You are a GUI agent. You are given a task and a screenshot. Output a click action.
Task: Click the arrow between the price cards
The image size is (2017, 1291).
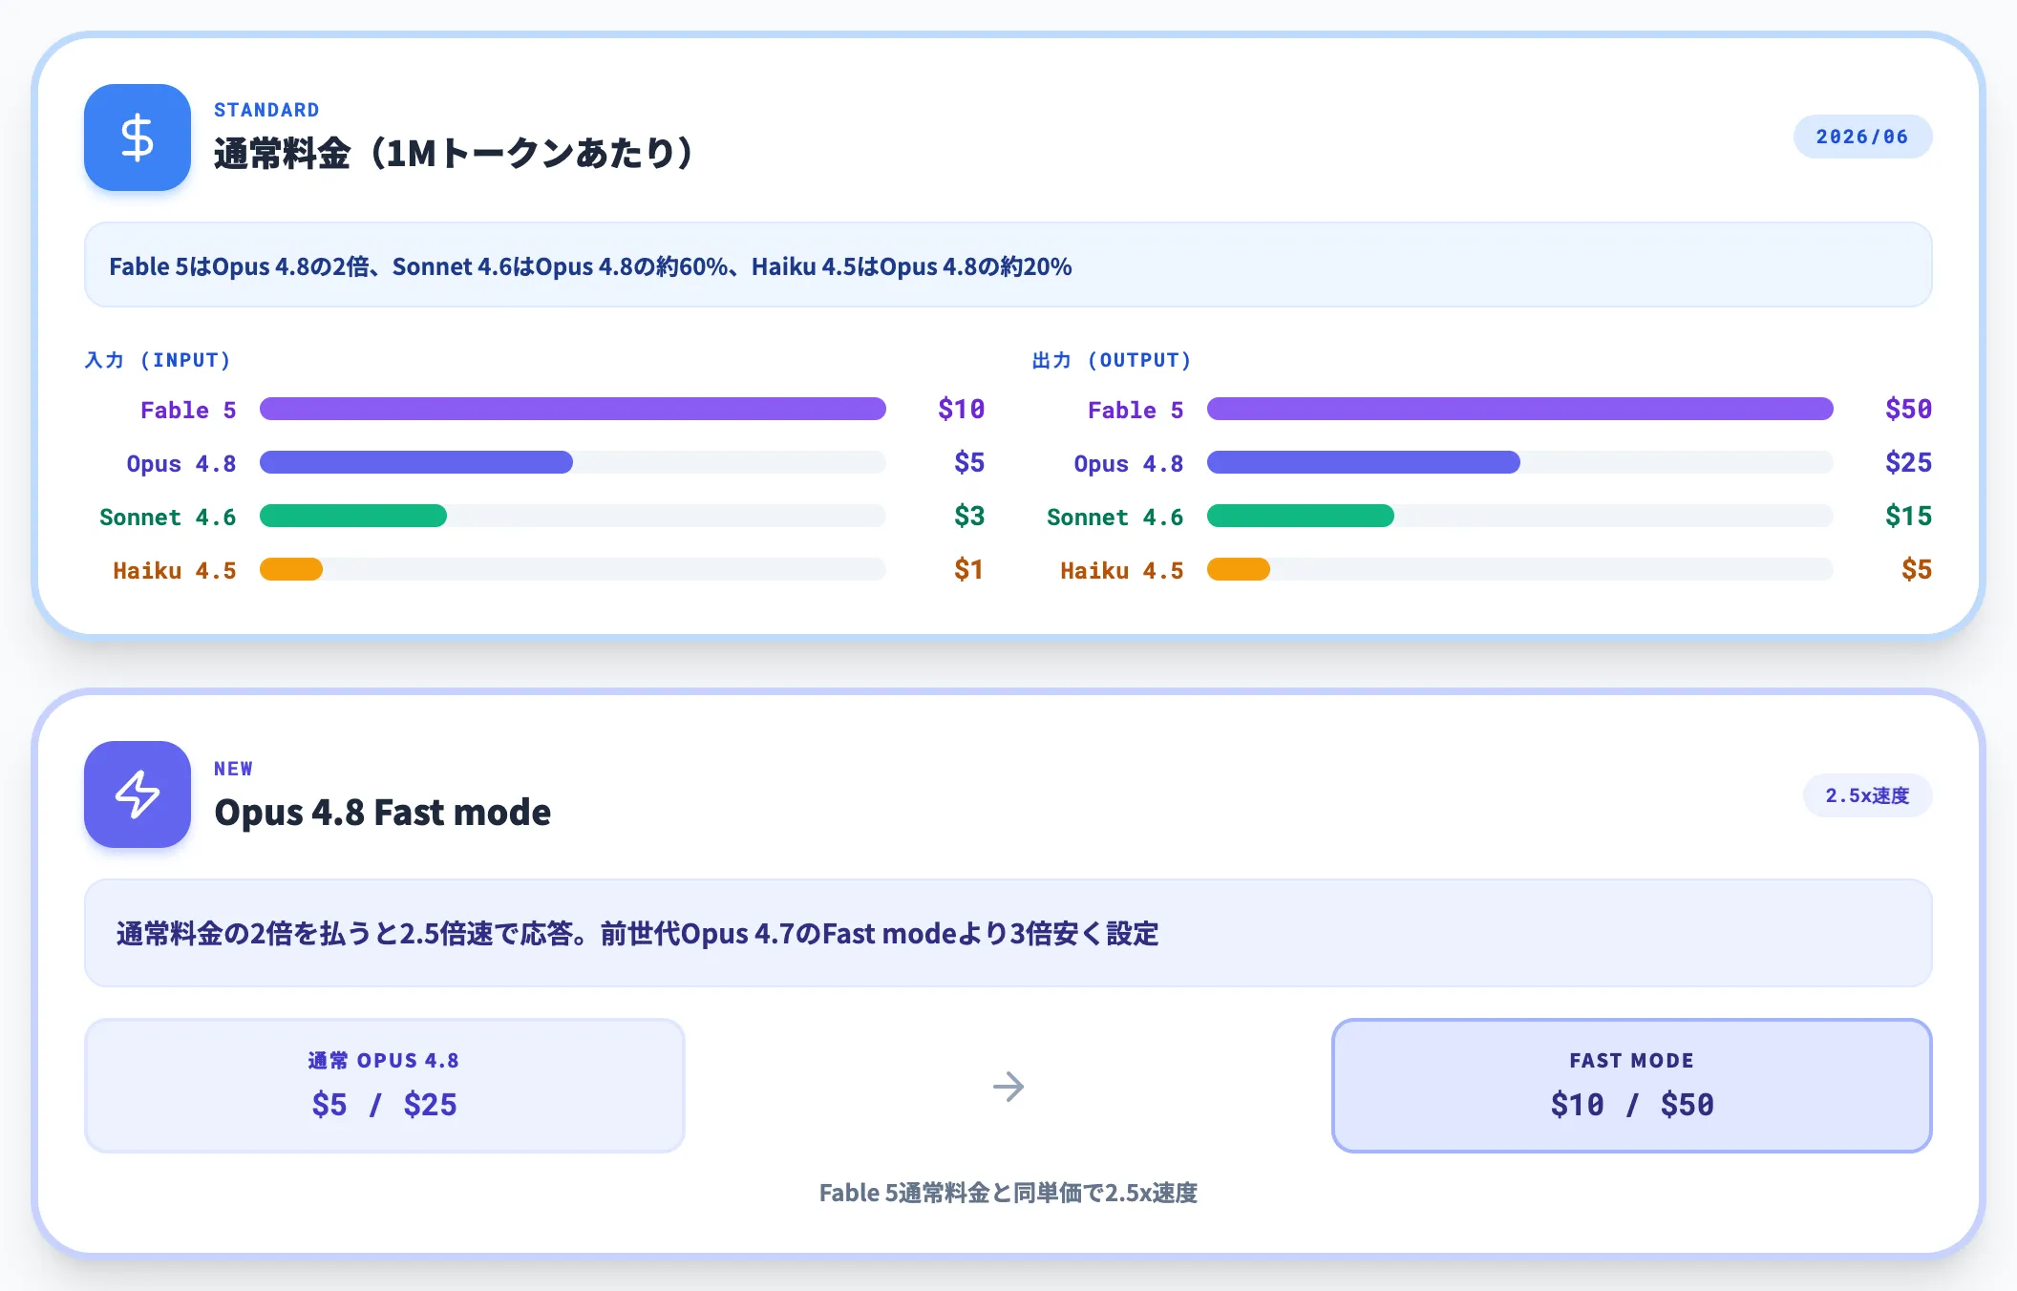click(x=1008, y=1087)
